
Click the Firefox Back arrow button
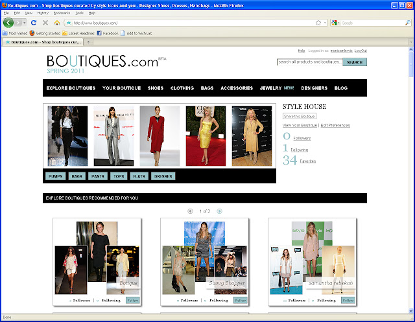point(8,23)
